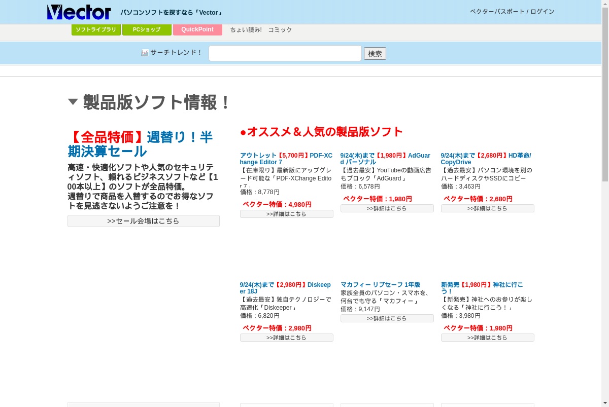Open the コミック link
The image size is (609, 407).
point(280,30)
